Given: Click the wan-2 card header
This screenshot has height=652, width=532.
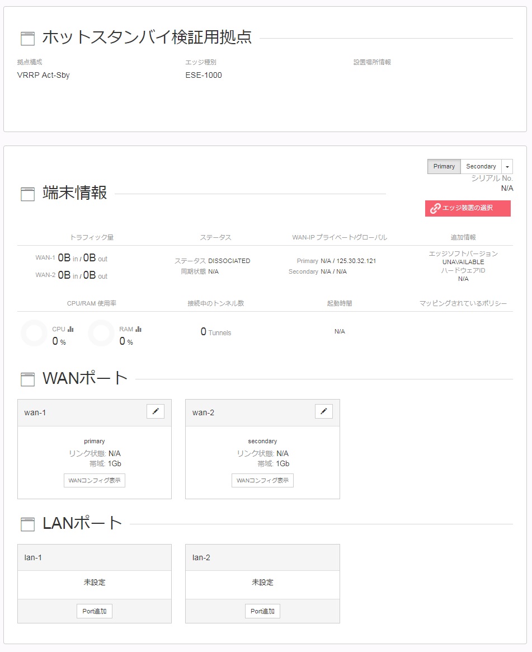Looking at the screenshot, I should pyautogui.click(x=262, y=413).
